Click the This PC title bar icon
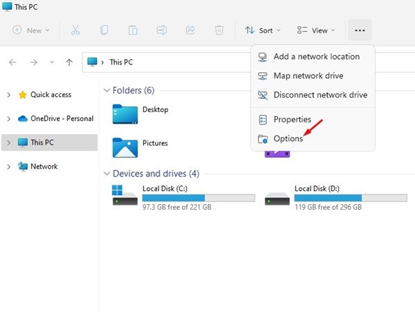This screenshot has height=312, width=415. (7, 6)
